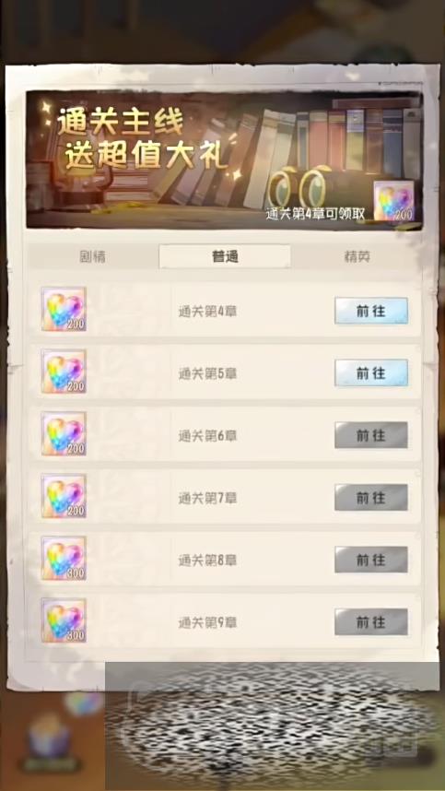
Task: Click the chapter 5 heart gem reward icon
Action: pyautogui.click(x=64, y=372)
